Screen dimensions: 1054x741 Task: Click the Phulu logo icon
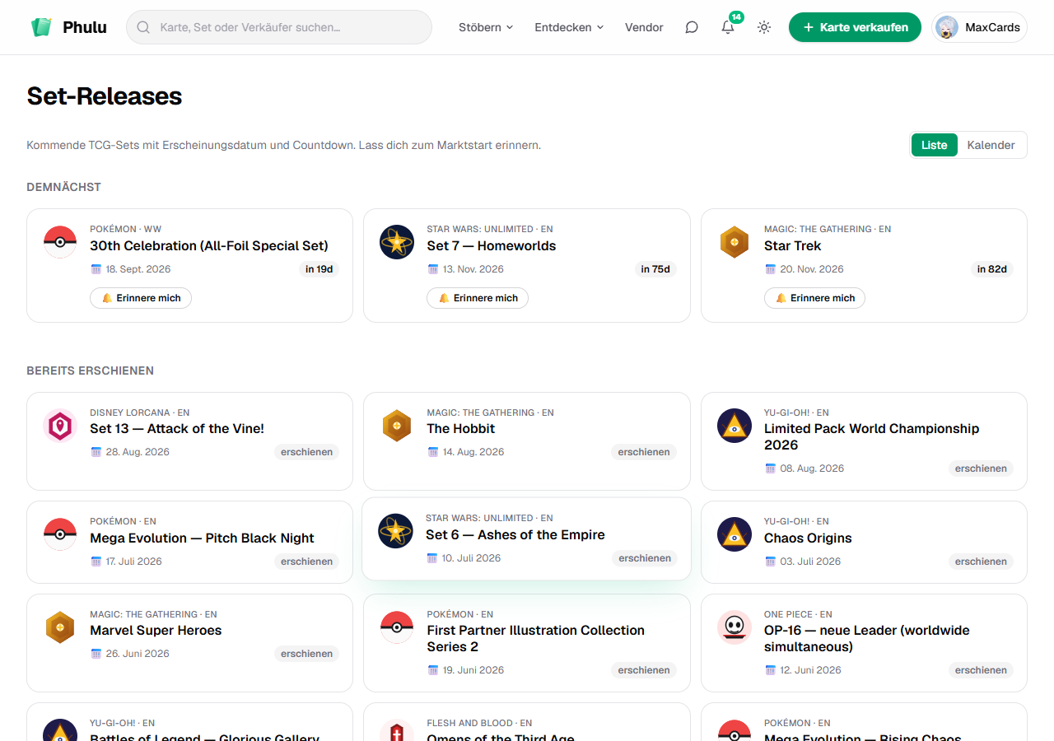(x=41, y=27)
